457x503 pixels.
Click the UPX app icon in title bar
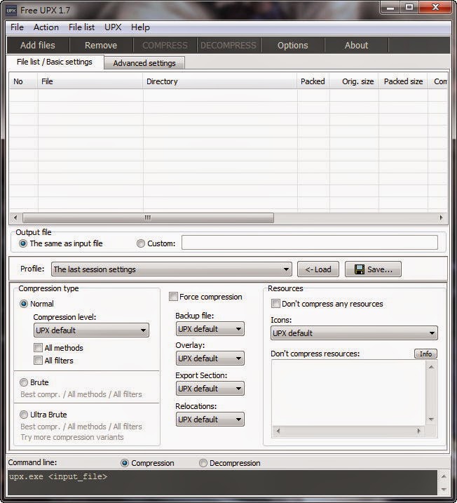[11, 11]
